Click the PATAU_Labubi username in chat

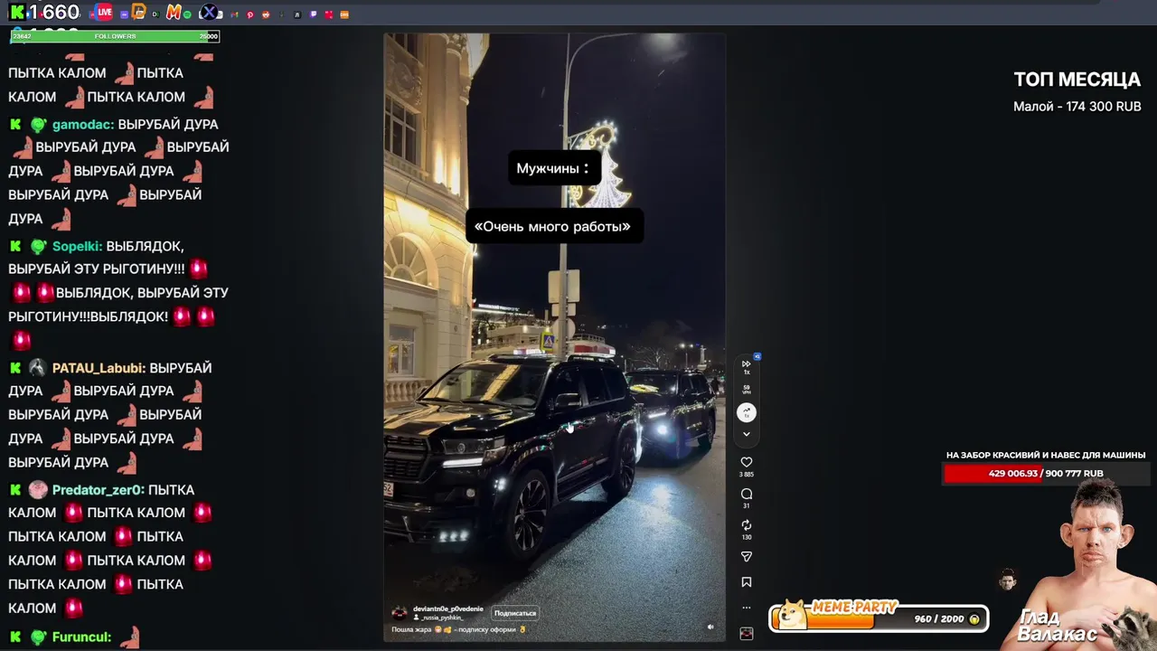tap(99, 368)
